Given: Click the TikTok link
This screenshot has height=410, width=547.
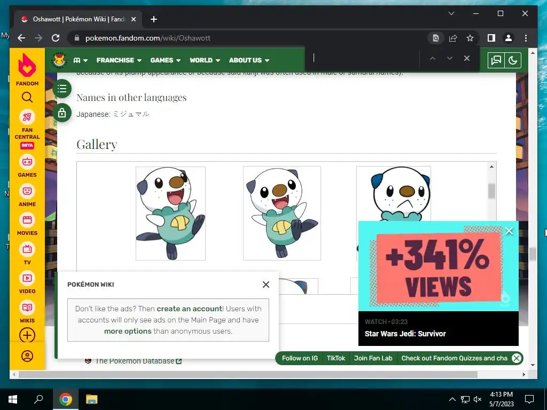Looking at the screenshot, I should tap(335, 358).
